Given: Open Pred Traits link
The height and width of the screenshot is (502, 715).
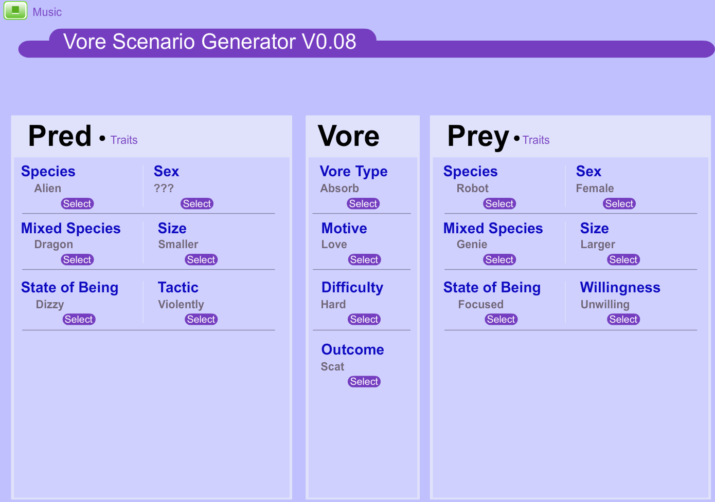Looking at the screenshot, I should [124, 140].
